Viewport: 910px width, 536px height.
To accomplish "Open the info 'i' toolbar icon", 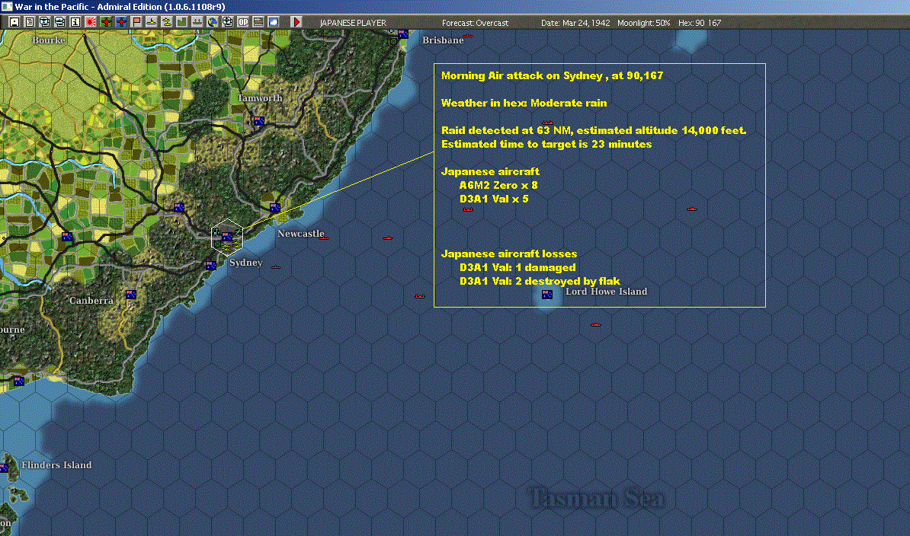I will (x=75, y=22).
